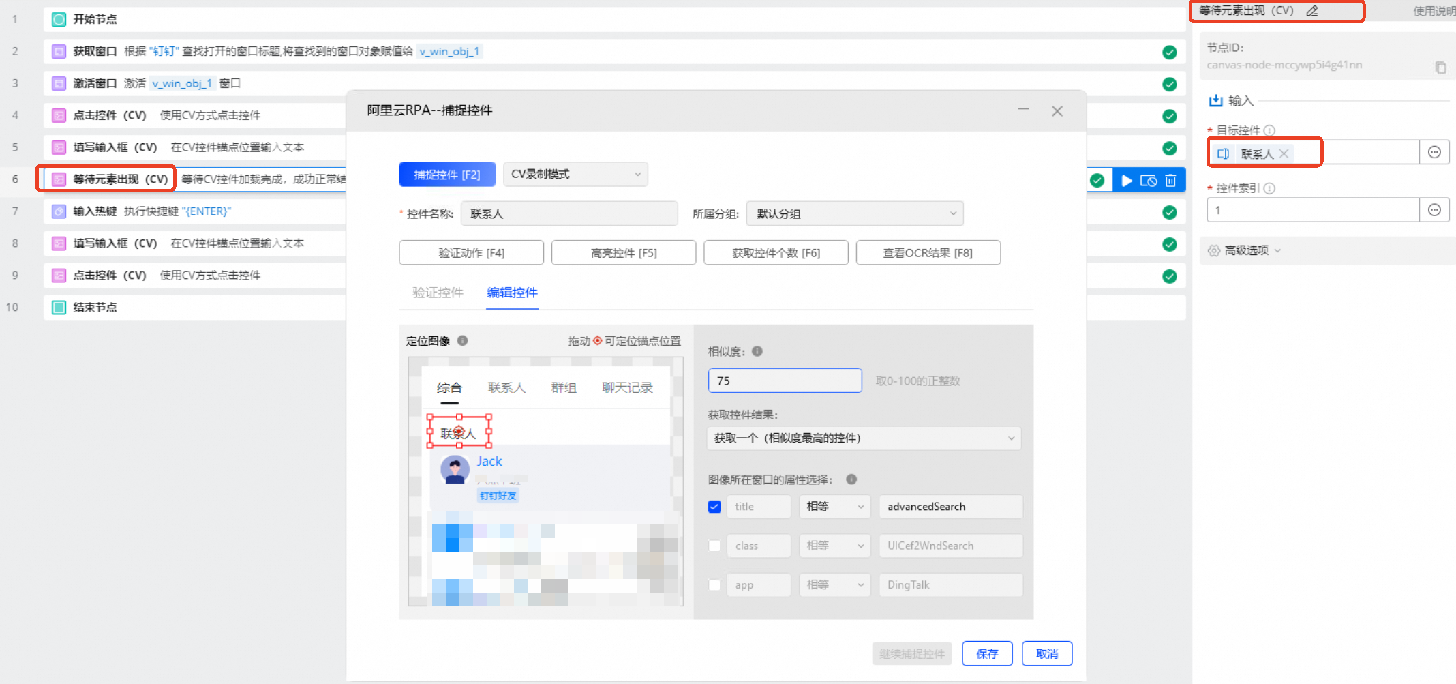
Task: Click the 开始节点 node icon
Action: [59, 19]
